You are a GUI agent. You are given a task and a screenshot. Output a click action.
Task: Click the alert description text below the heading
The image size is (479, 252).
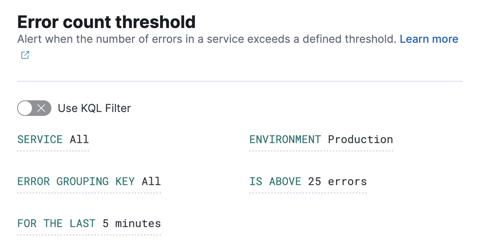(206, 39)
